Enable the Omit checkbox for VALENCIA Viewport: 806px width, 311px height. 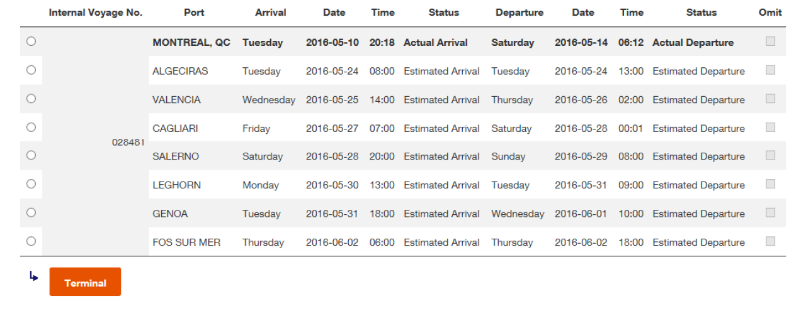[770, 99]
